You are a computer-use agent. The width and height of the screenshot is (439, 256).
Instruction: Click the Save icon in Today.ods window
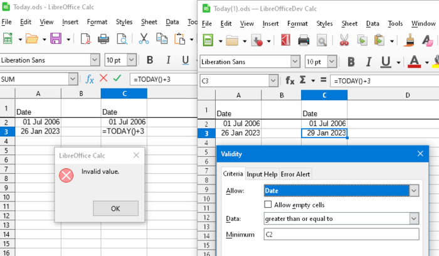click(55, 39)
